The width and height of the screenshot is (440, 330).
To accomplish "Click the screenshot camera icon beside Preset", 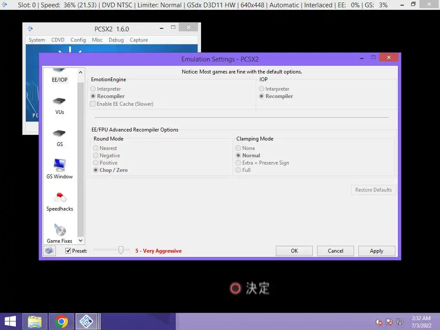I will [49, 251].
